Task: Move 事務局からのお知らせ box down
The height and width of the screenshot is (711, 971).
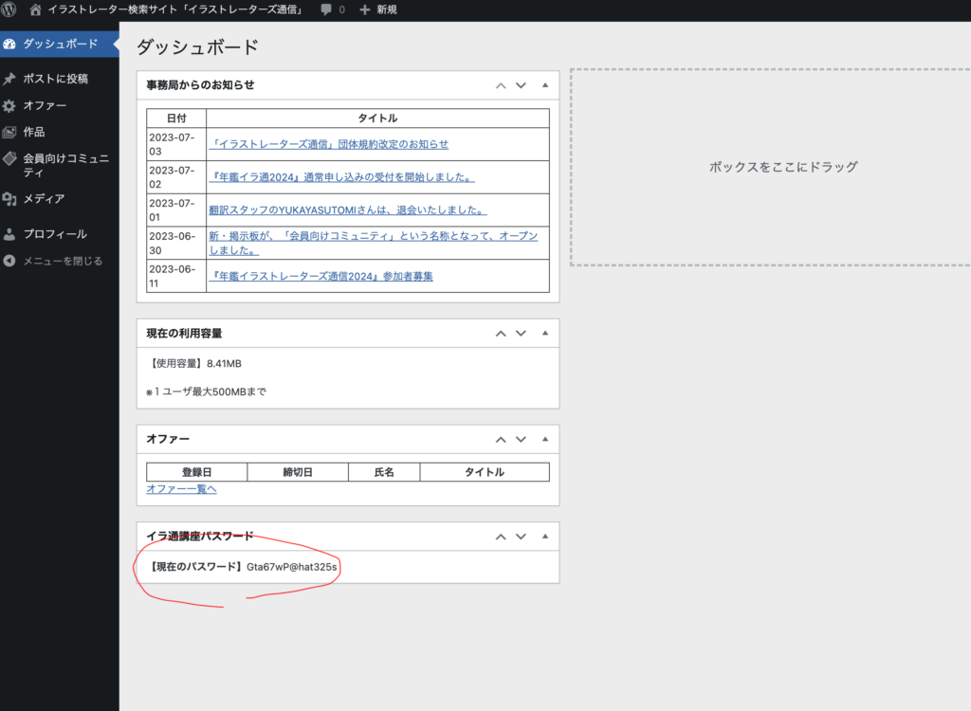Action: (521, 85)
